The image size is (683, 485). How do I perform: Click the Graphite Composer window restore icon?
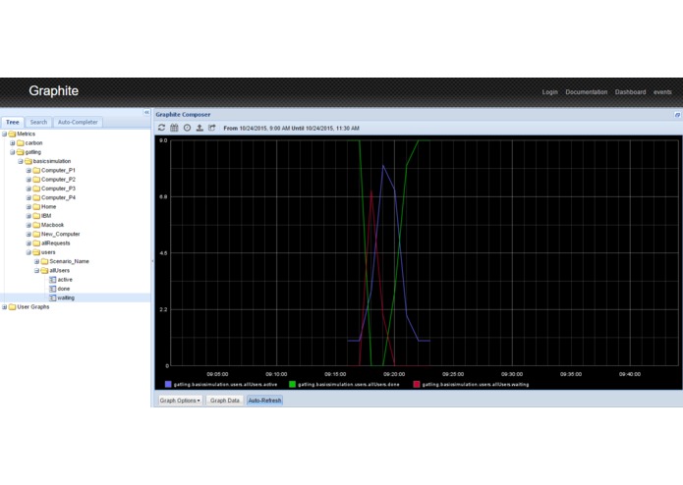(x=677, y=115)
